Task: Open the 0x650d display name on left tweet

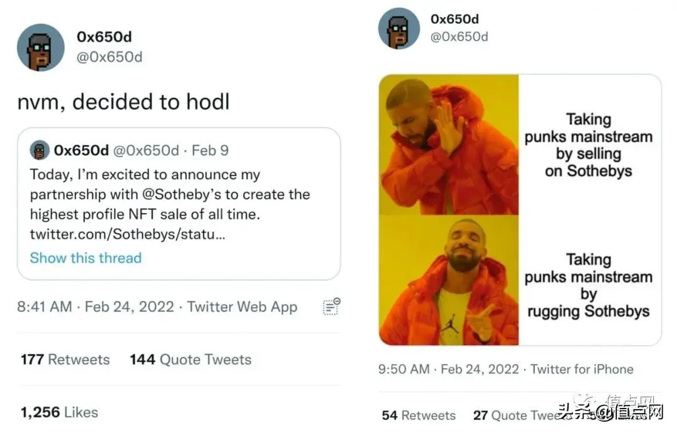Action: pyautogui.click(x=104, y=38)
